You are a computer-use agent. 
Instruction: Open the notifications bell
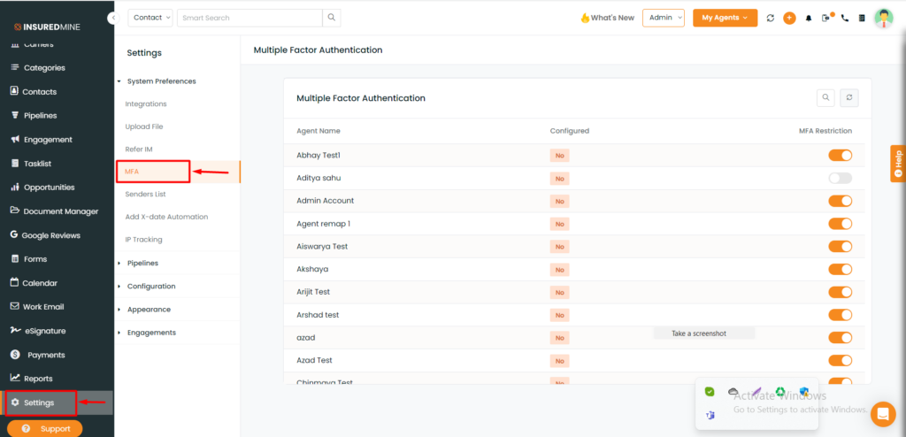click(809, 18)
